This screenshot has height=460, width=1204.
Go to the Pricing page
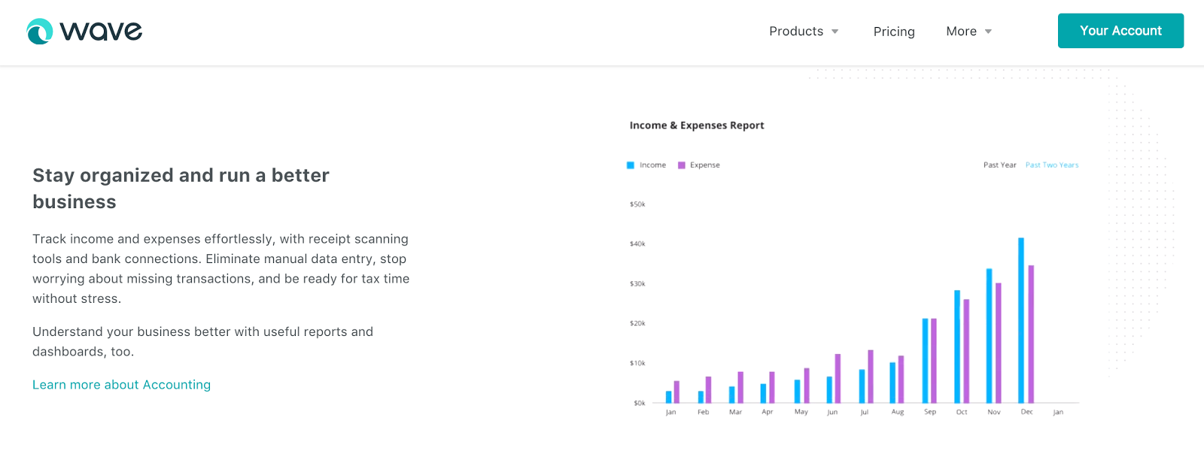(893, 32)
